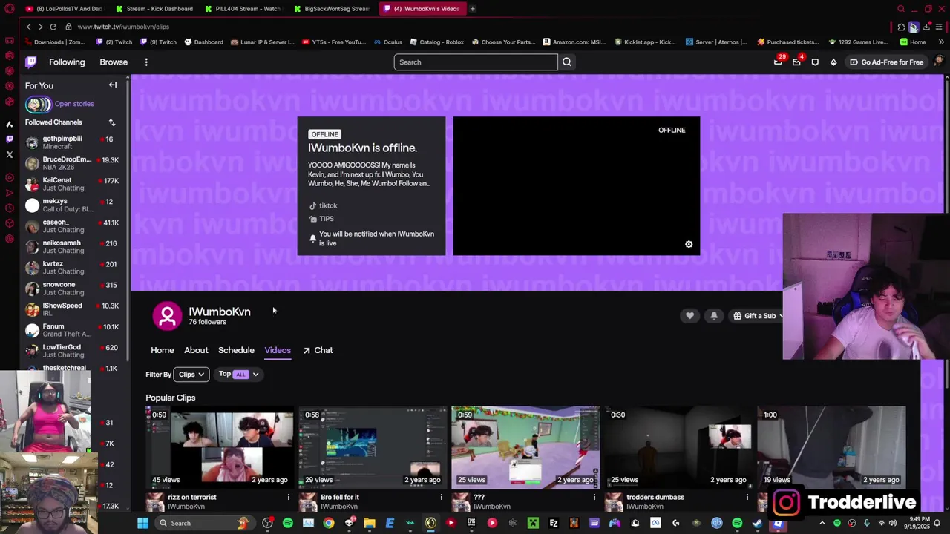Toggle the notification bell for IWumboKvn
The height and width of the screenshot is (534, 950).
click(714, 316)
